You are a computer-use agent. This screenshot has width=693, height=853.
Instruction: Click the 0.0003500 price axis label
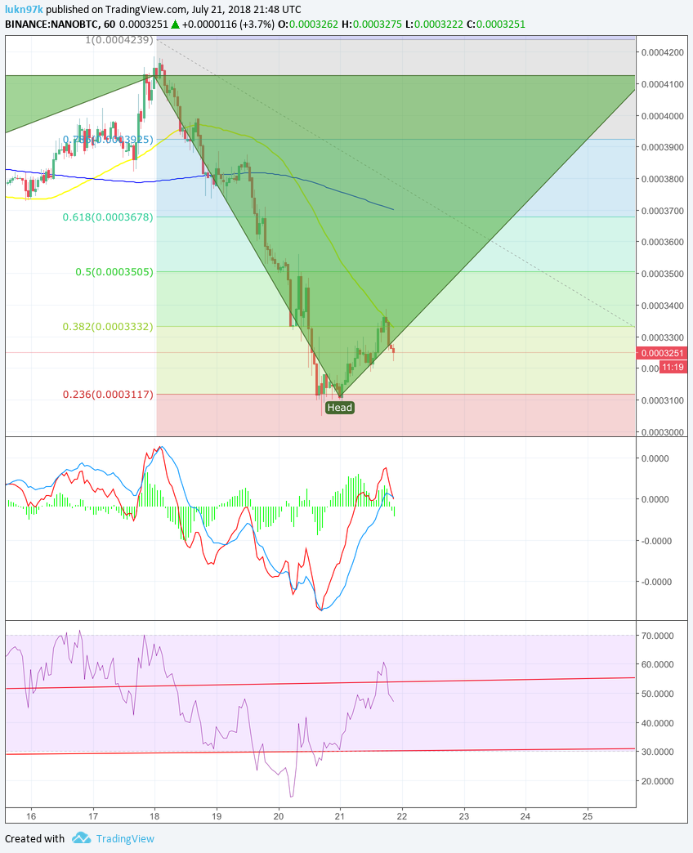pyautogui.click(x=662, y=274)
